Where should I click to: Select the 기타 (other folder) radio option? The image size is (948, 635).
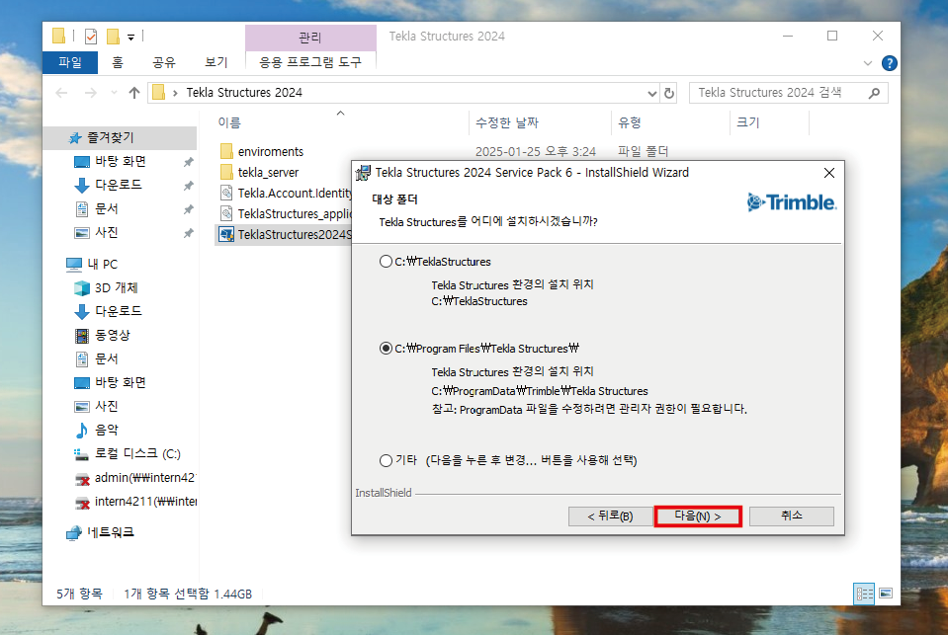tap(386, 460)
